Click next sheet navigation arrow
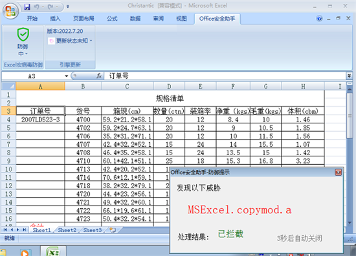Screen dimensions: 356x256 pyautogui.click(x=18, y=230)
